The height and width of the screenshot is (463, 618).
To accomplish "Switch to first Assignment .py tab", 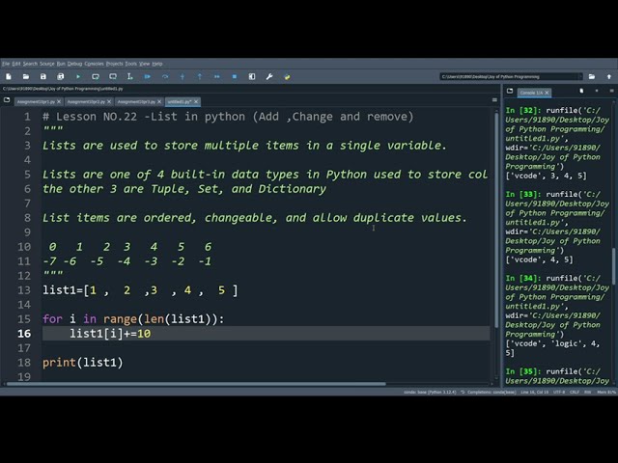I will pyautogui.click(x=36, y=101).
